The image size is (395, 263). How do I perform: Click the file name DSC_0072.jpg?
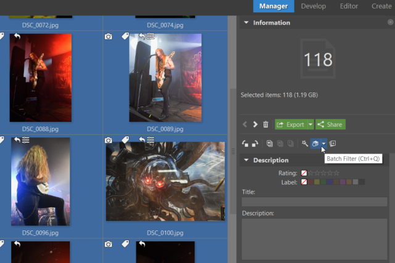[x=40, y=25]
